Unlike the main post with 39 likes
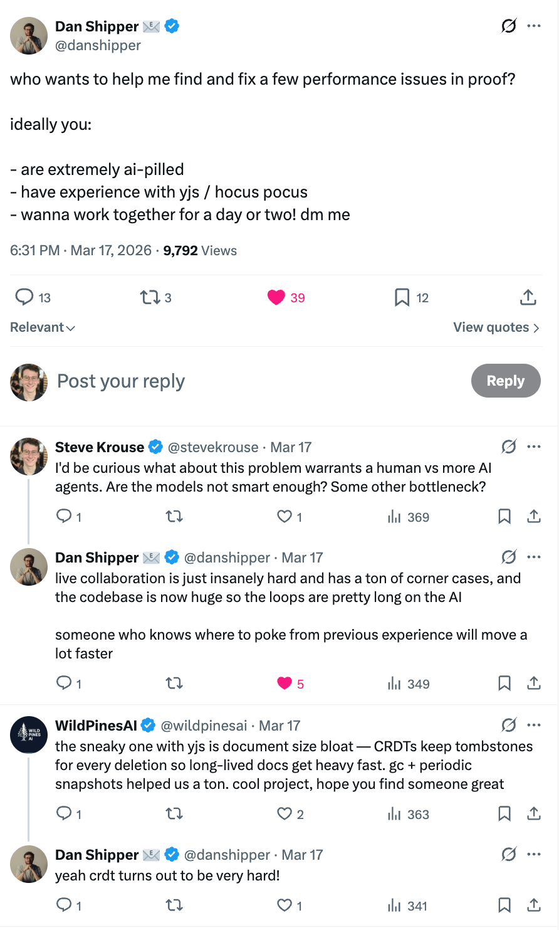Image resolution: width=559 pixels, height=930 pixels. [x=276, y=297]
